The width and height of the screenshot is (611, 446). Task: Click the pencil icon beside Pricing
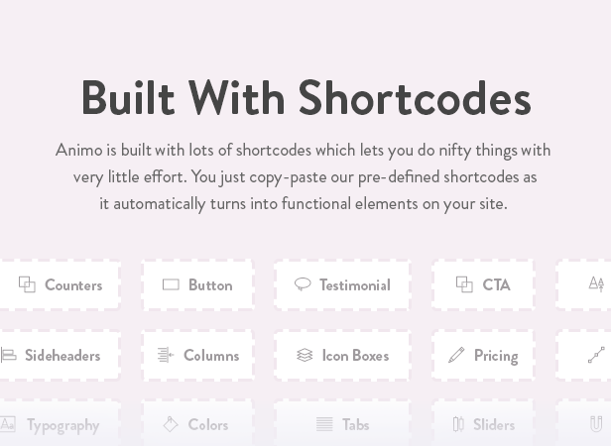[x=456, y=355]
